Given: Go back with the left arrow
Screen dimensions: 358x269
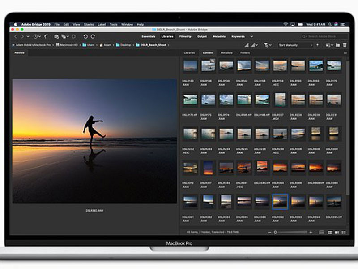Looking at the screenshot, I should click(16, 36).
